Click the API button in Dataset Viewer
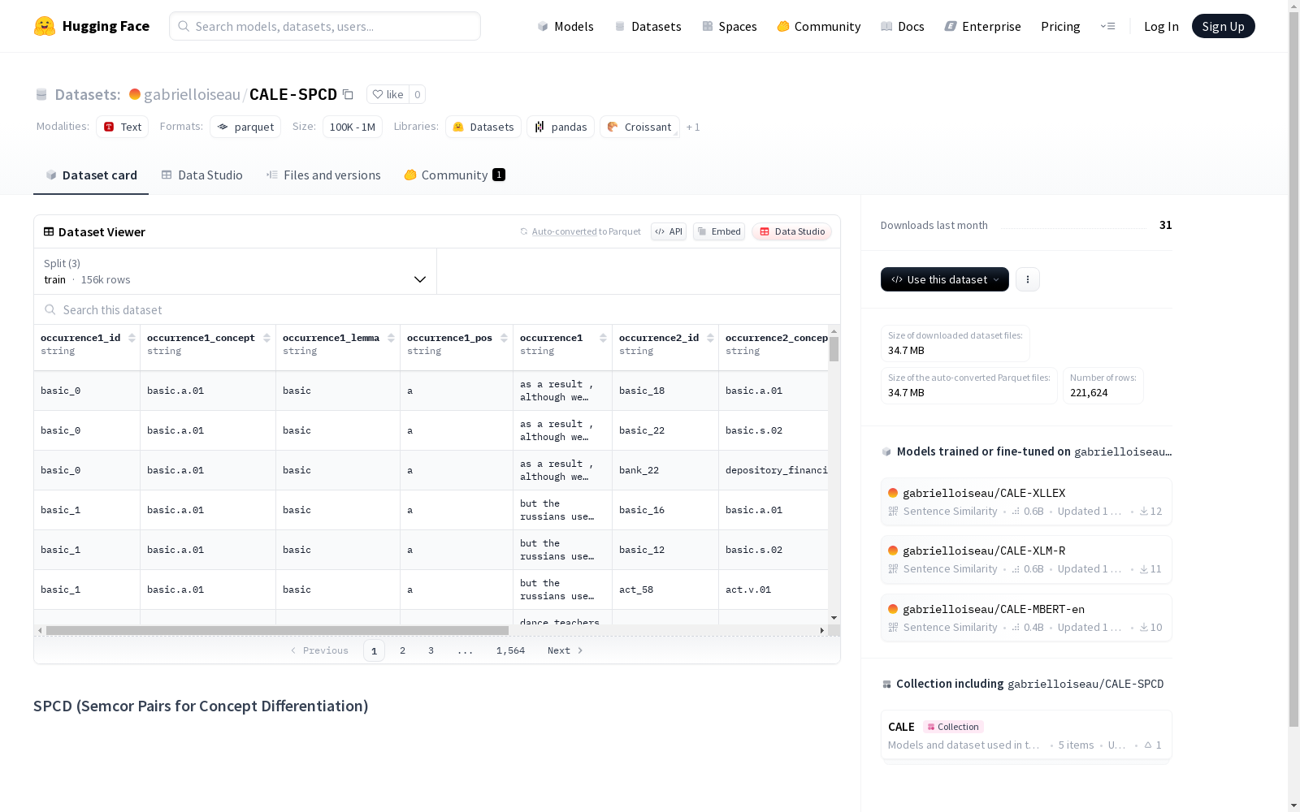Image resolution: width=1300 pixels, height=812 pixels. click(669, 231)
